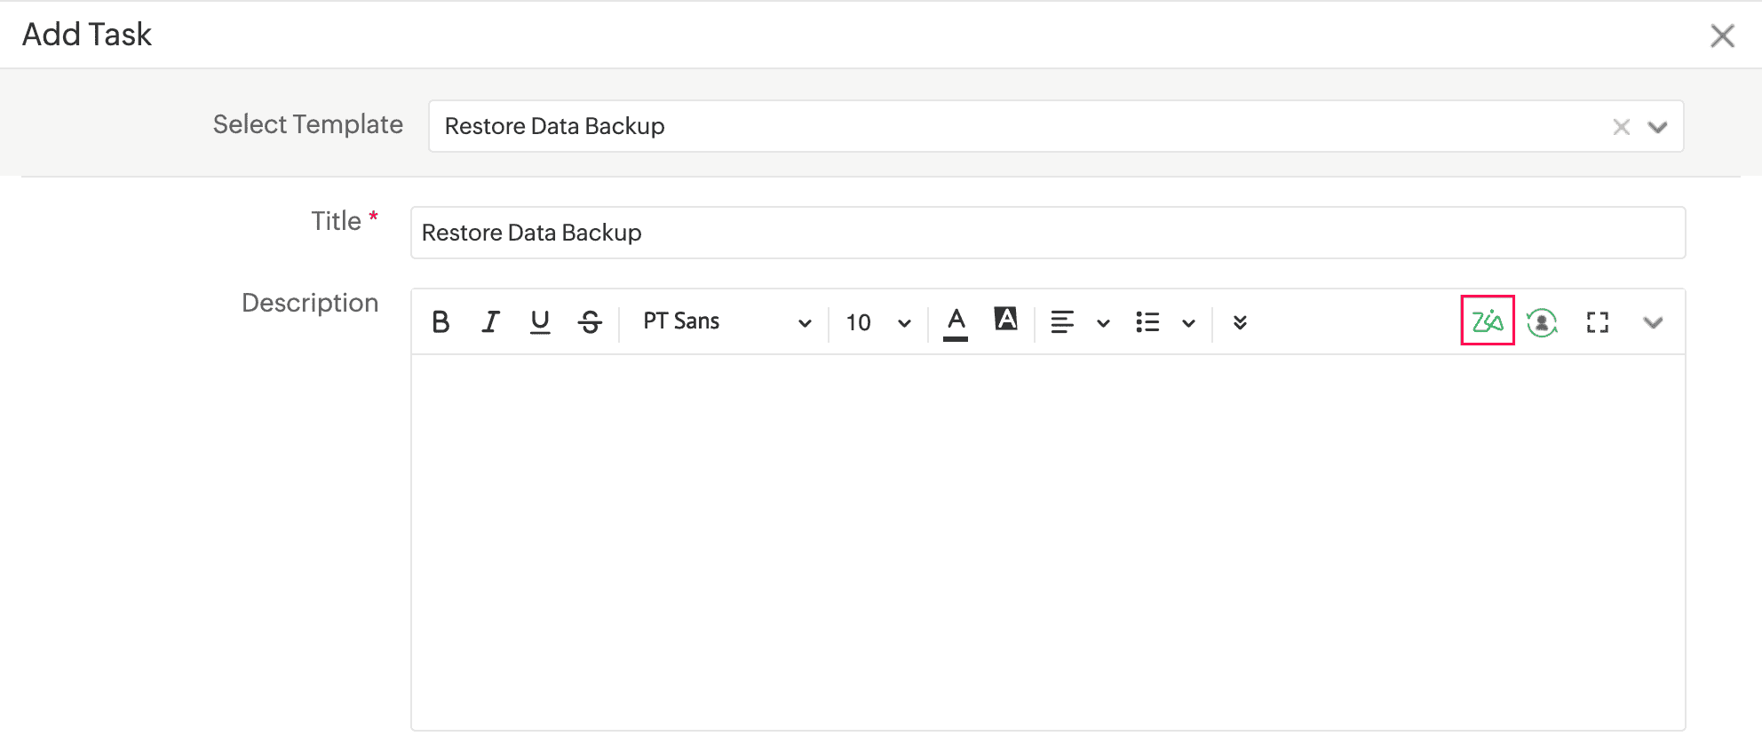Show more formatting options
1762x744 pixels.
click(1240, 322)
